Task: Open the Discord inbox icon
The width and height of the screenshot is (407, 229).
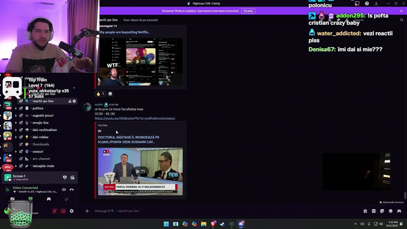Action: click(357, 3)
